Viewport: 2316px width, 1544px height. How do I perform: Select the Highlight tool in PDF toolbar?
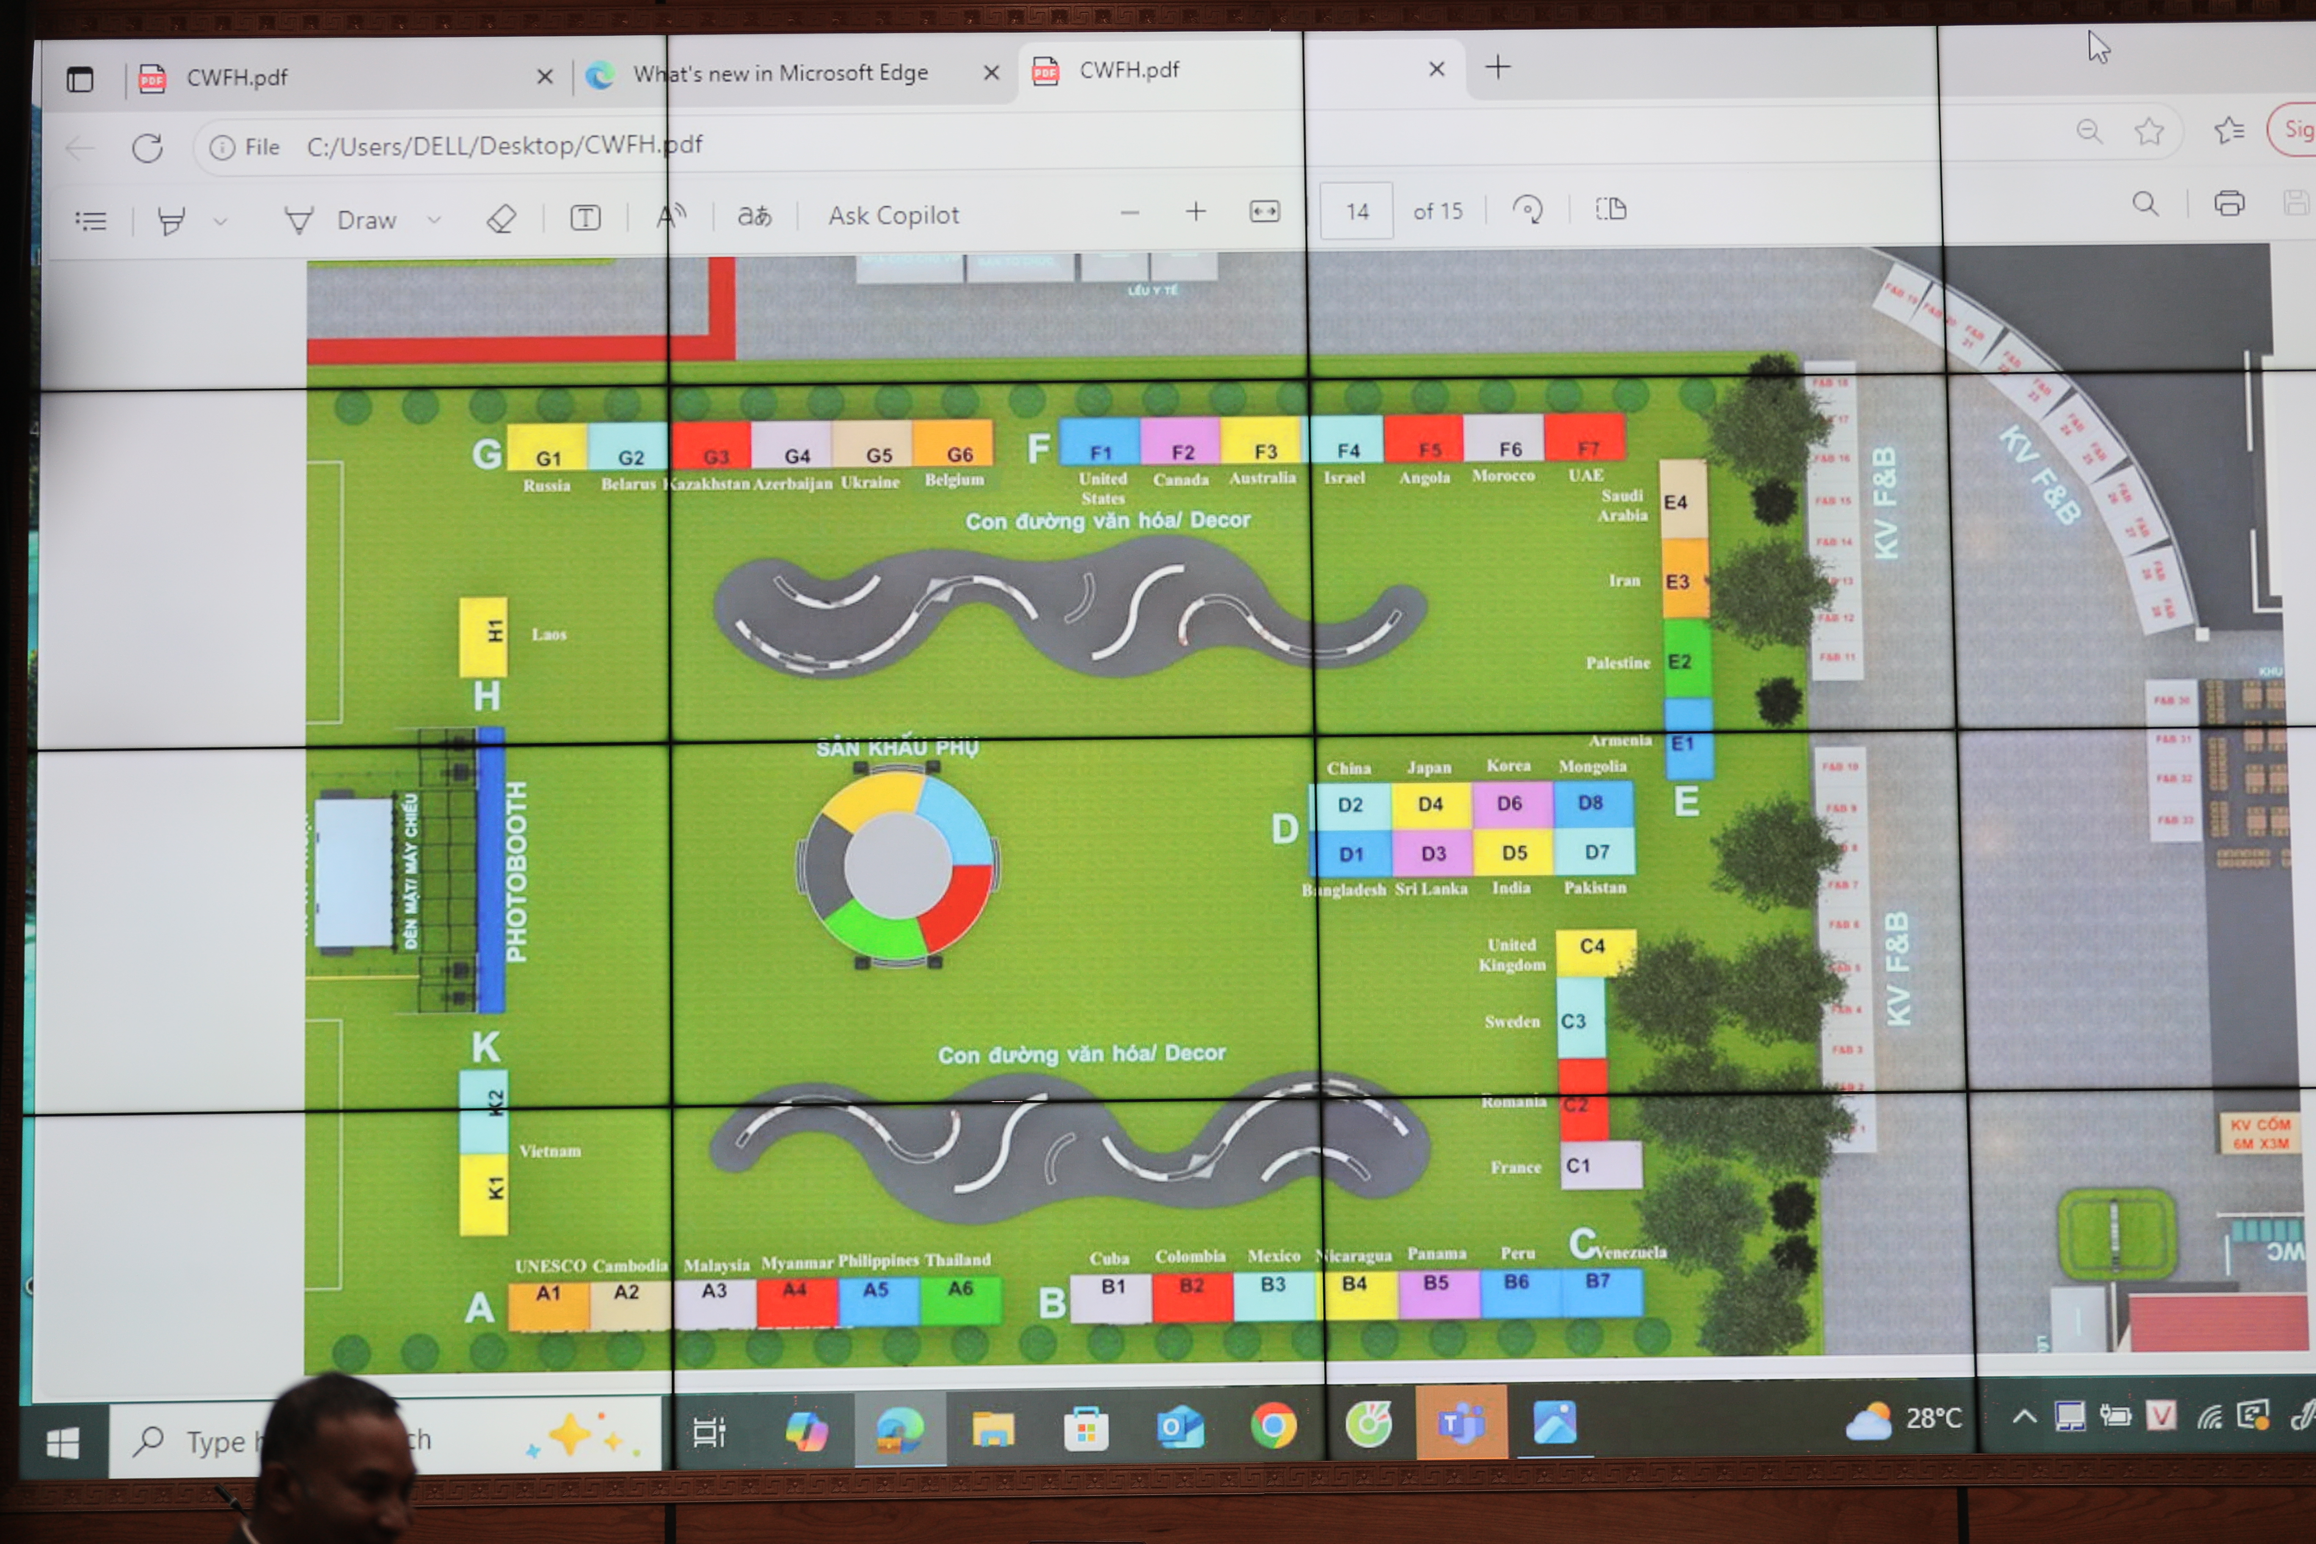171,221
